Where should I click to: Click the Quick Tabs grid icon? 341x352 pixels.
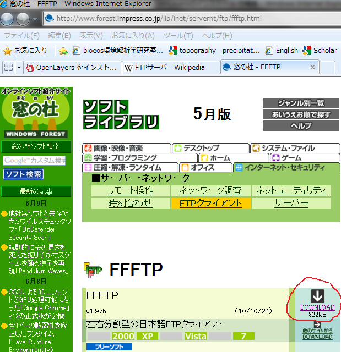tap(9, 67)
